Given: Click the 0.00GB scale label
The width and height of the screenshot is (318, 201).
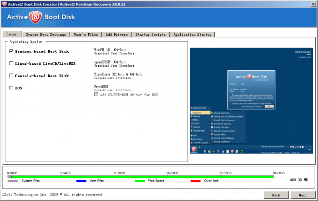Looking at the screenshot, I should (x=12, y=173).
